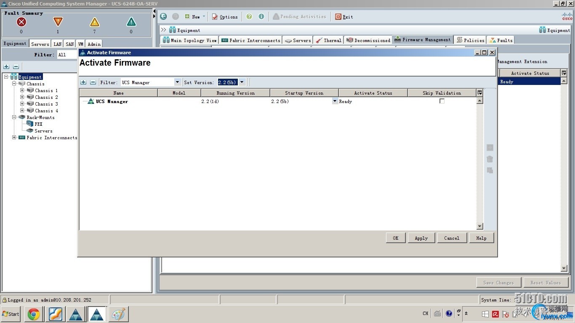Click the Pending Activities toolbar item
Screen dimensions: 575x323
tap(299, 16)
